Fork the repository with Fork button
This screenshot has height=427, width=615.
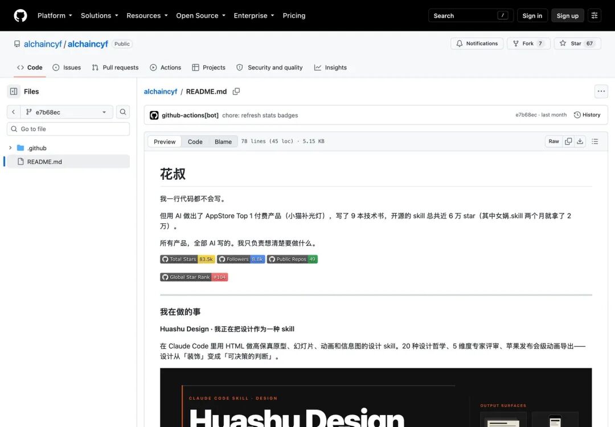coord(528,43)
